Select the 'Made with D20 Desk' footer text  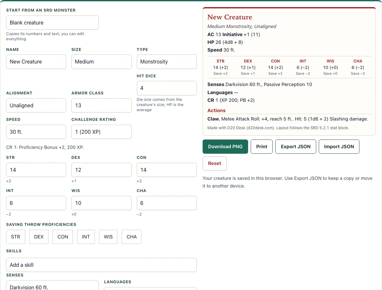[278, 128]
